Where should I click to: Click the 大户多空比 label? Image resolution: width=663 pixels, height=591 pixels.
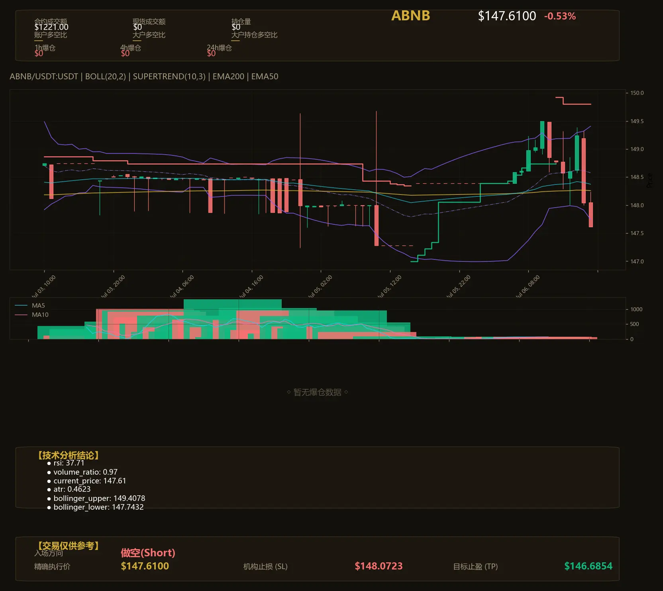[149, 35]
